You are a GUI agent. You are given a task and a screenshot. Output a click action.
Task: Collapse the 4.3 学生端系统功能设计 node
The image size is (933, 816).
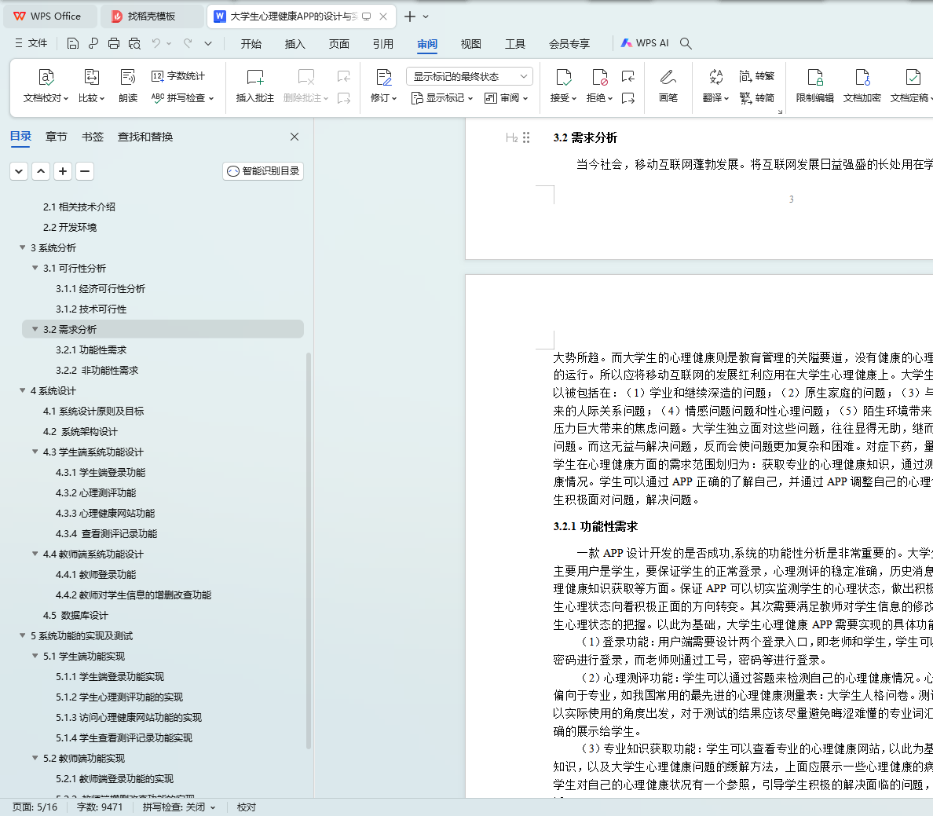click(x=35, y=452)
